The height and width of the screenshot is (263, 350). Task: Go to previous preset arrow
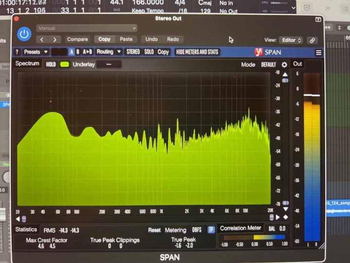[x=42, y=39]
